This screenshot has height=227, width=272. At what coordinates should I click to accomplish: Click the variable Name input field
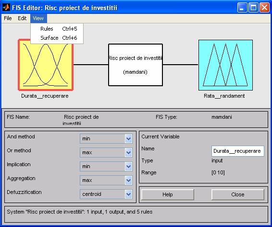pos(238,151)
